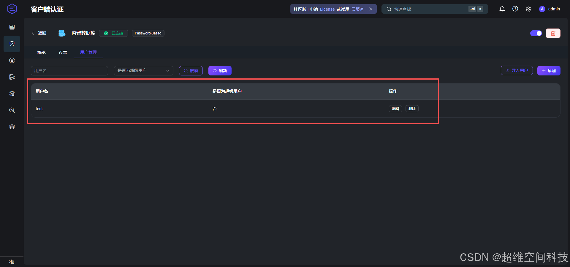Viewport: 570px width, 267px height.
Task: Focus the 用户名 search field
Action: coord(69,71)
